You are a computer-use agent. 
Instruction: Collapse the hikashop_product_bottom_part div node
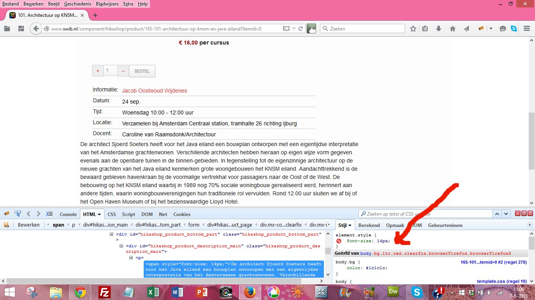click(x=112, y=234)
